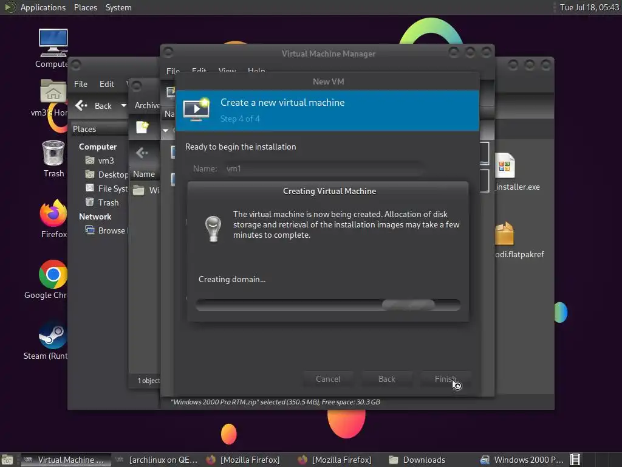Click the Applications menu logo icon
The width and height of the screenshot is (622, 467).
(x=10, y=7)
